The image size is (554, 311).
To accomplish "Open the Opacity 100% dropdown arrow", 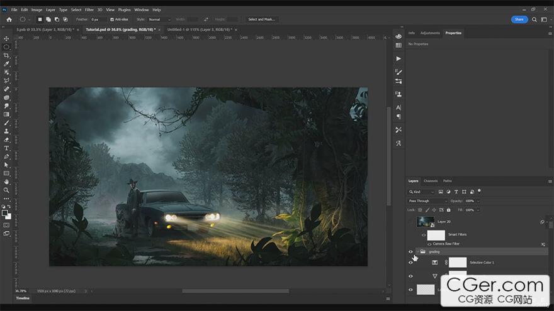I will (478, 201).
